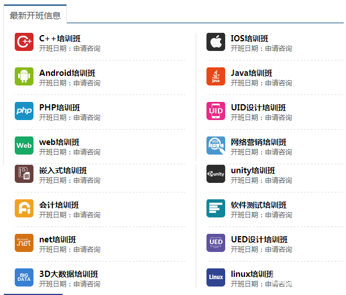Click the red C++ course icon
The height and width of the screenshot is (295, 346).
pyautogui.click(x=24, y=42)
